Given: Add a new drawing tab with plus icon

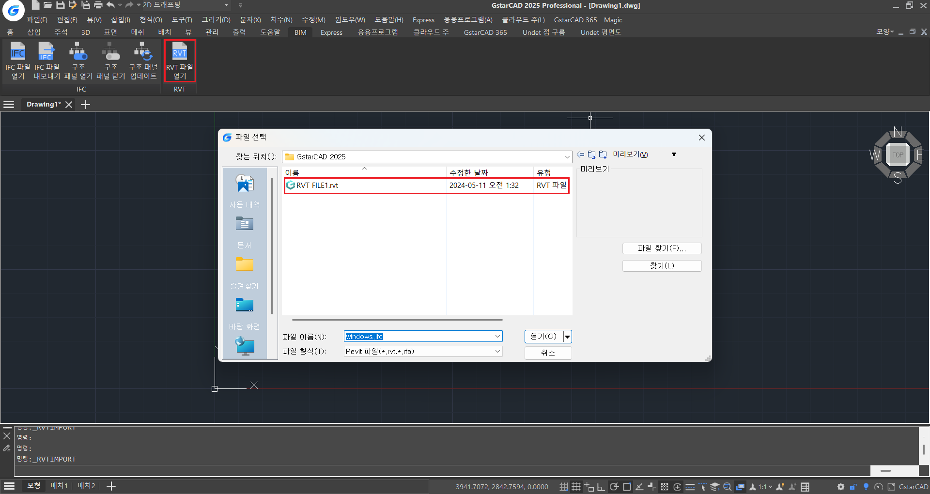Looking at the screenshot, I should (85, 104).
